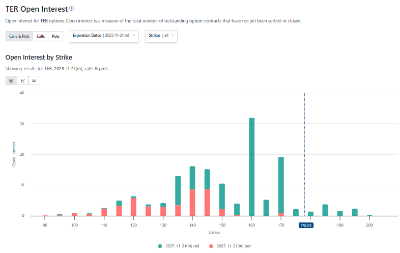Toggle the 2025-11-21(m) put legend entry
The image size is (400, 253).
[x=231, y=246]
